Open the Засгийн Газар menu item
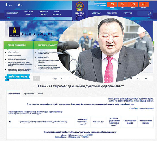 [44, 13]
